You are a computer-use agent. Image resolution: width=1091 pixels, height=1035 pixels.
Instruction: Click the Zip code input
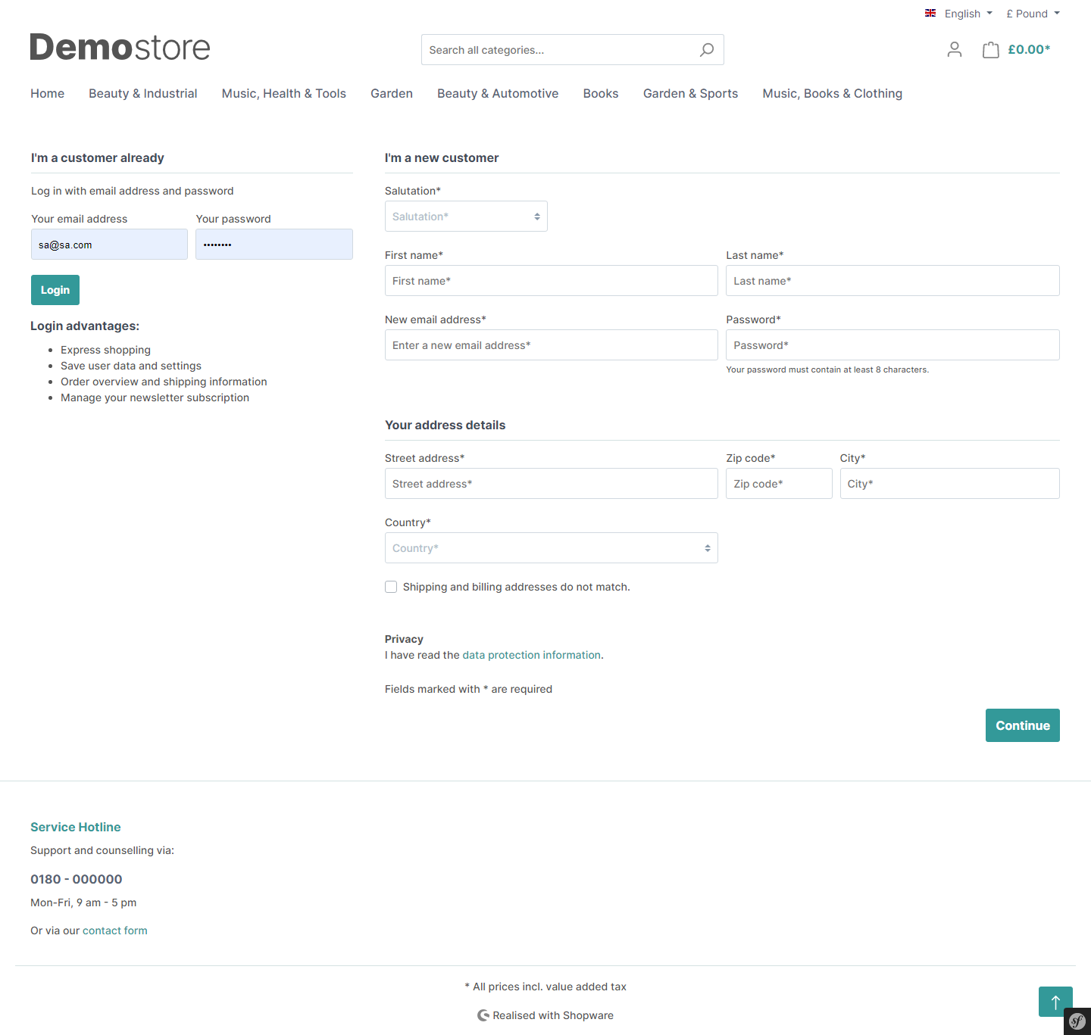pos(779,484)
